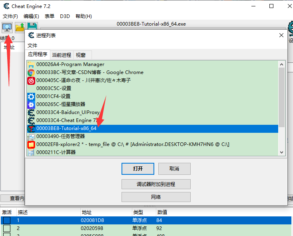293x236 pixels.
Task: Click address 020081D8 in table
Action: [x=92, y=220]
